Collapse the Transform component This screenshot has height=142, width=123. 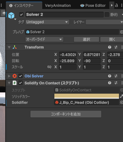9,47
